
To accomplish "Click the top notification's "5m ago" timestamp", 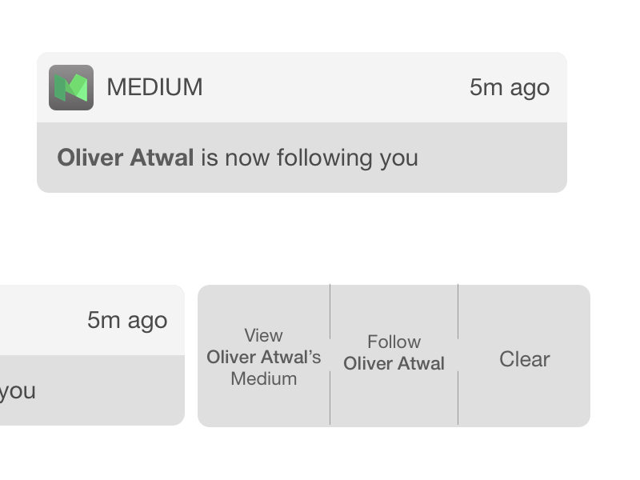I will point(509,87).
